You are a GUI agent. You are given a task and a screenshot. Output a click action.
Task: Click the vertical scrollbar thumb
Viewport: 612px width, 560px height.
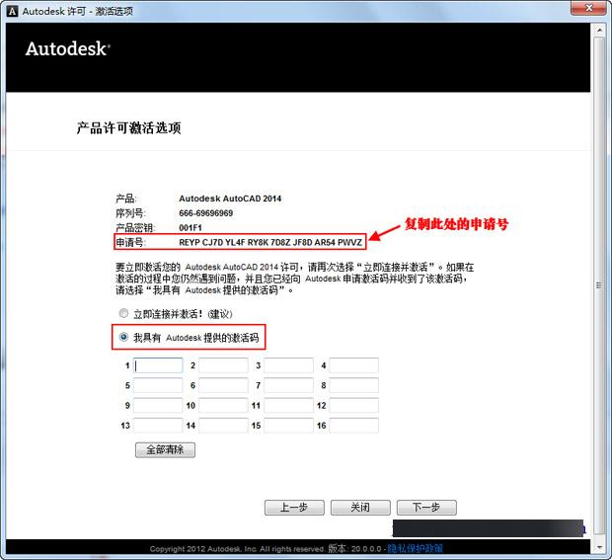(x=599, y=285)
